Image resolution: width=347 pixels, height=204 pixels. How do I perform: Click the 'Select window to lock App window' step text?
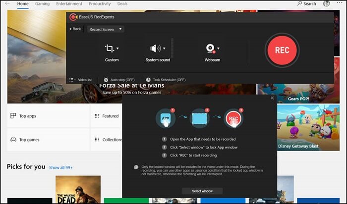click(x=204, y=147)
